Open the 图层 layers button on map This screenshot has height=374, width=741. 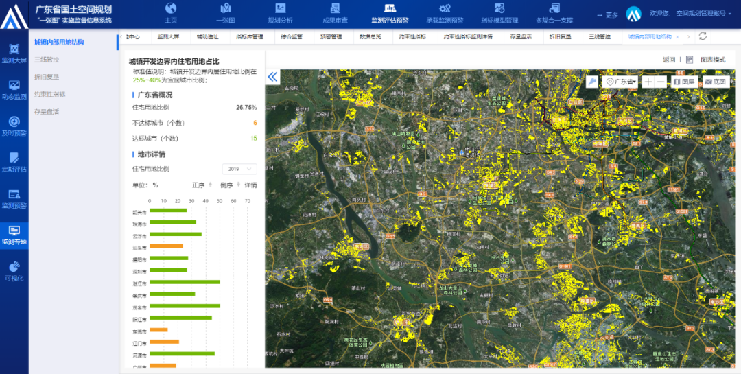pos(684,82)
